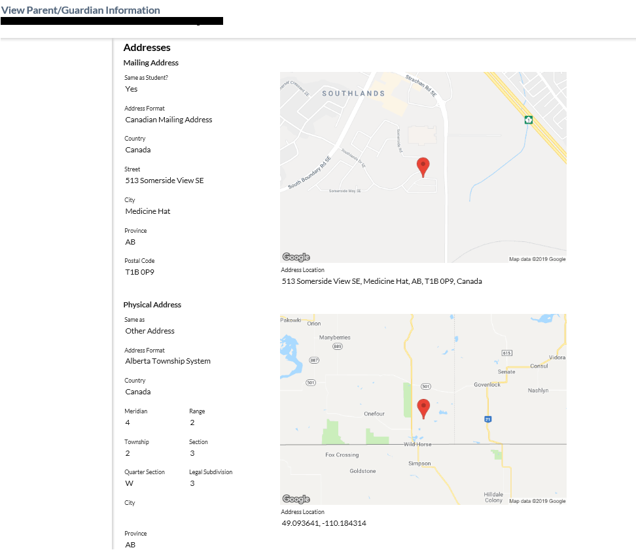Click the red marker near Wild Horse
Image resolution: width=636 pixels, height=550 pixels.
423,408
